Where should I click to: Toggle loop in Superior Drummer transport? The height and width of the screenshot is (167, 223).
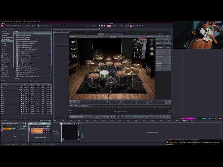click(100, 117)
